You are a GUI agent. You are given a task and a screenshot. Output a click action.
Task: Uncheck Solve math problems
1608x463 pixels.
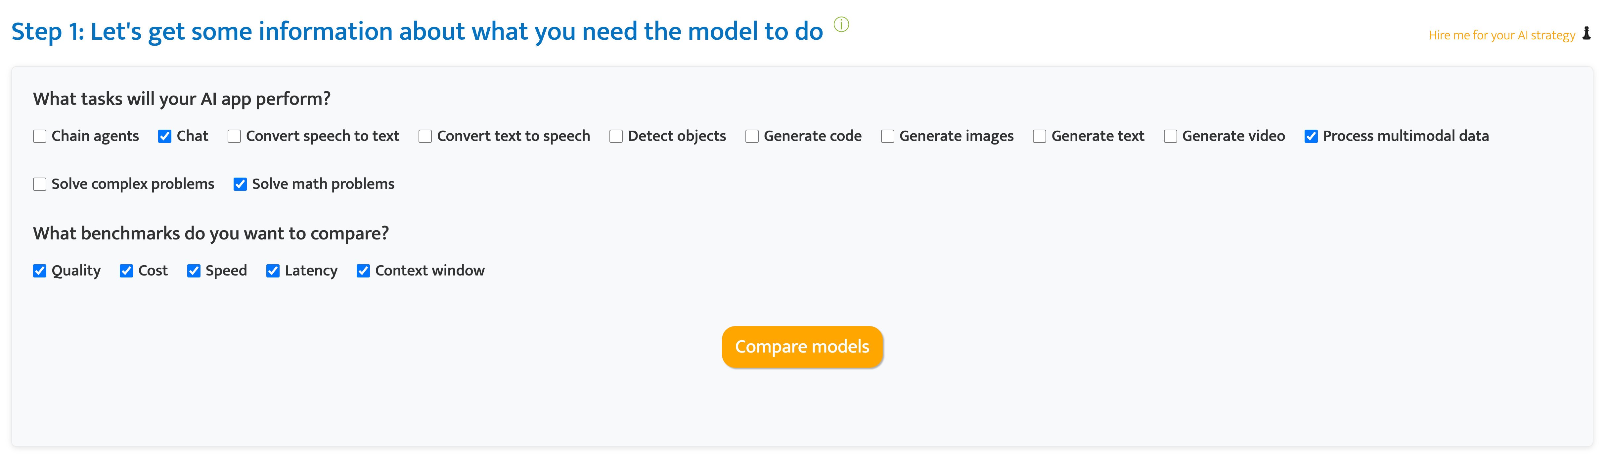point(240,184)
